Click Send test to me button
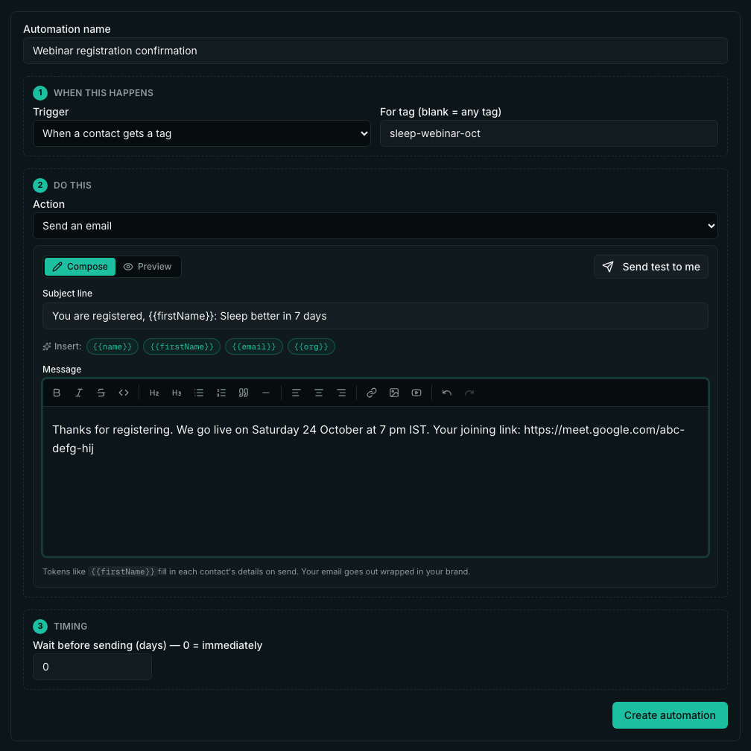The height and width of the screenshot is (751, 751). click(x=651, y=267)
